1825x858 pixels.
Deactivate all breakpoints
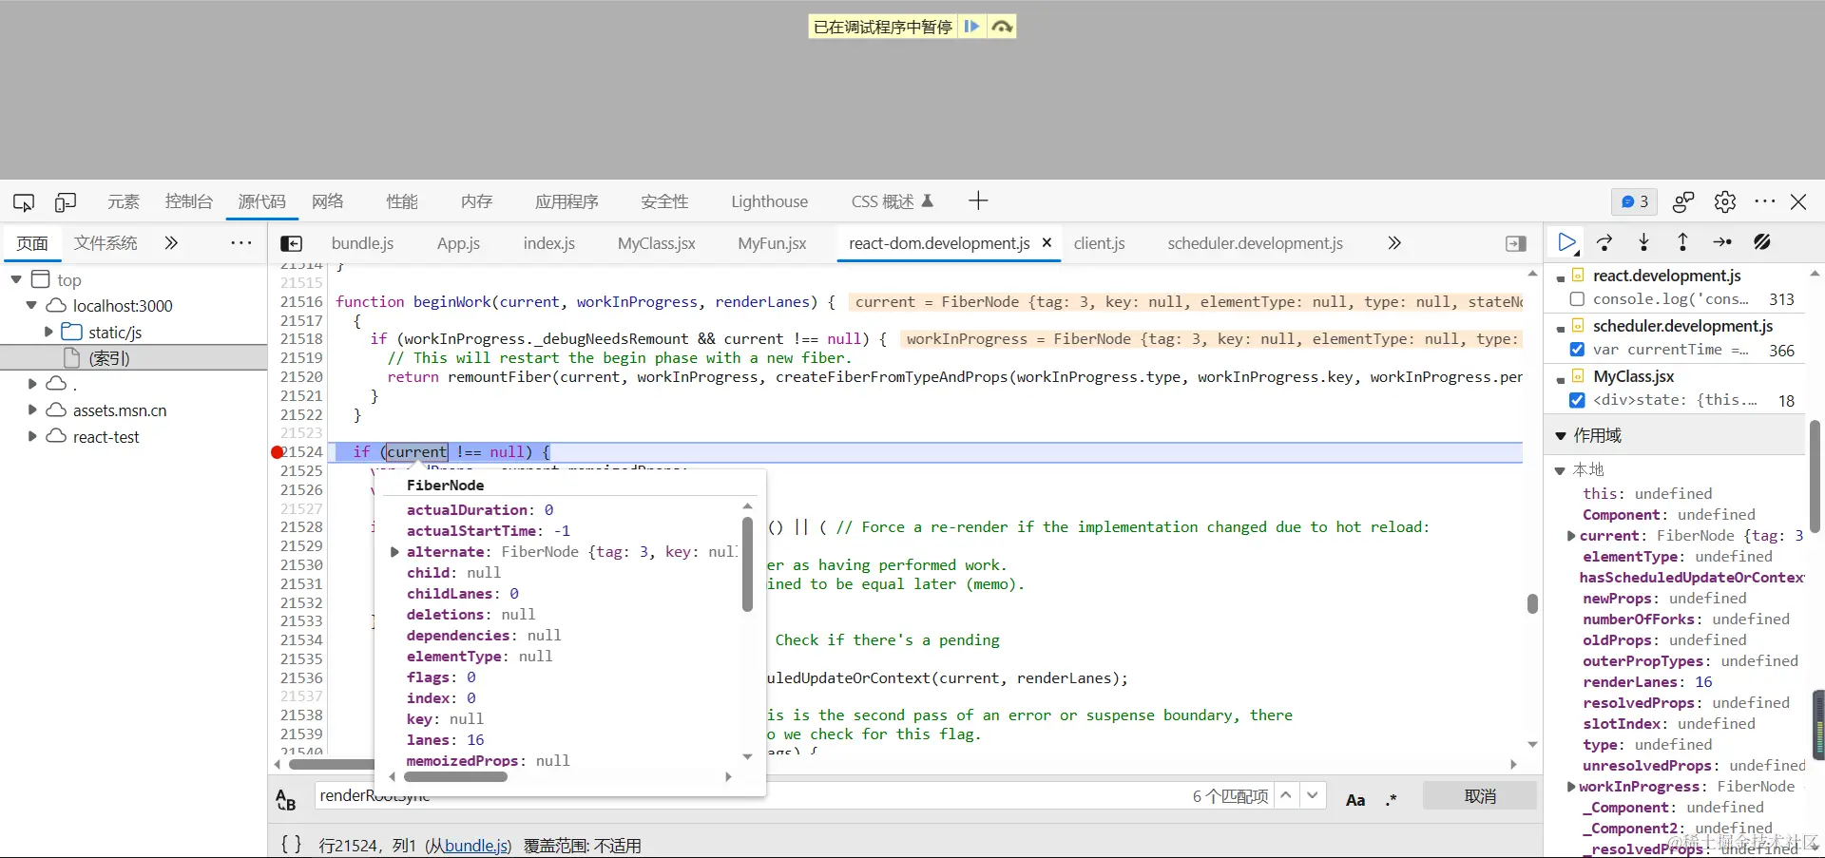(x=1762, y=242)
